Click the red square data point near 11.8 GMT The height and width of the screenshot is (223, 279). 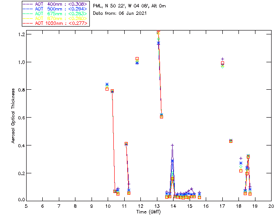[x=137, y=58]
